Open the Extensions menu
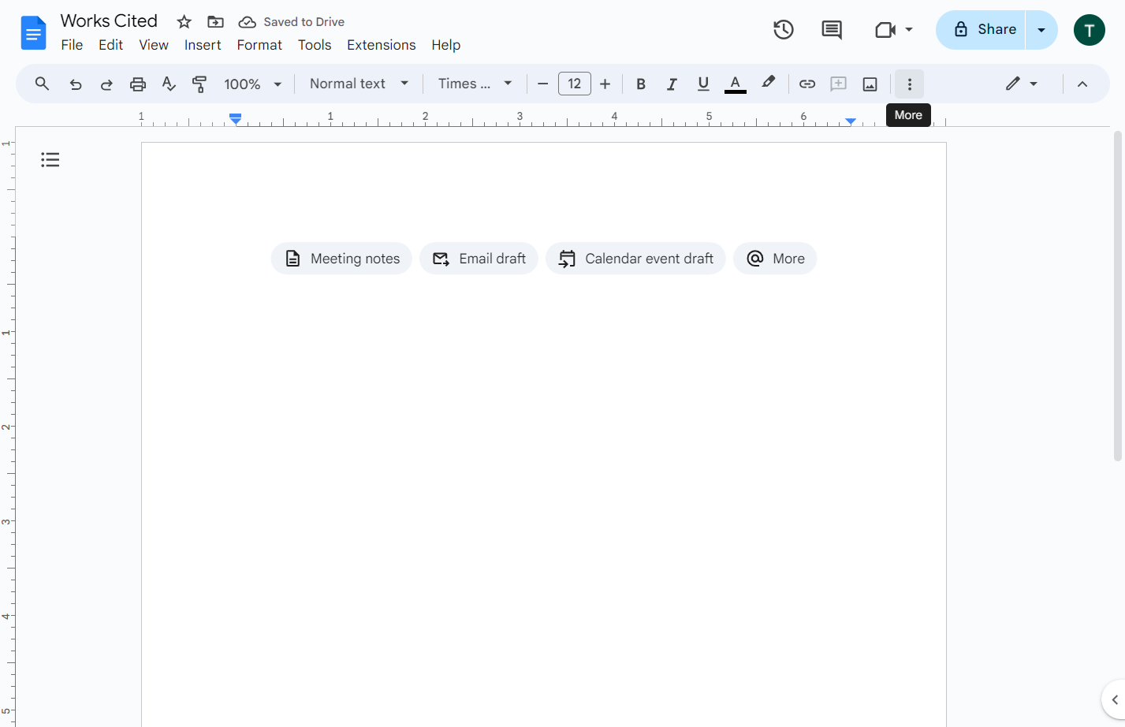 click(382, 45)
